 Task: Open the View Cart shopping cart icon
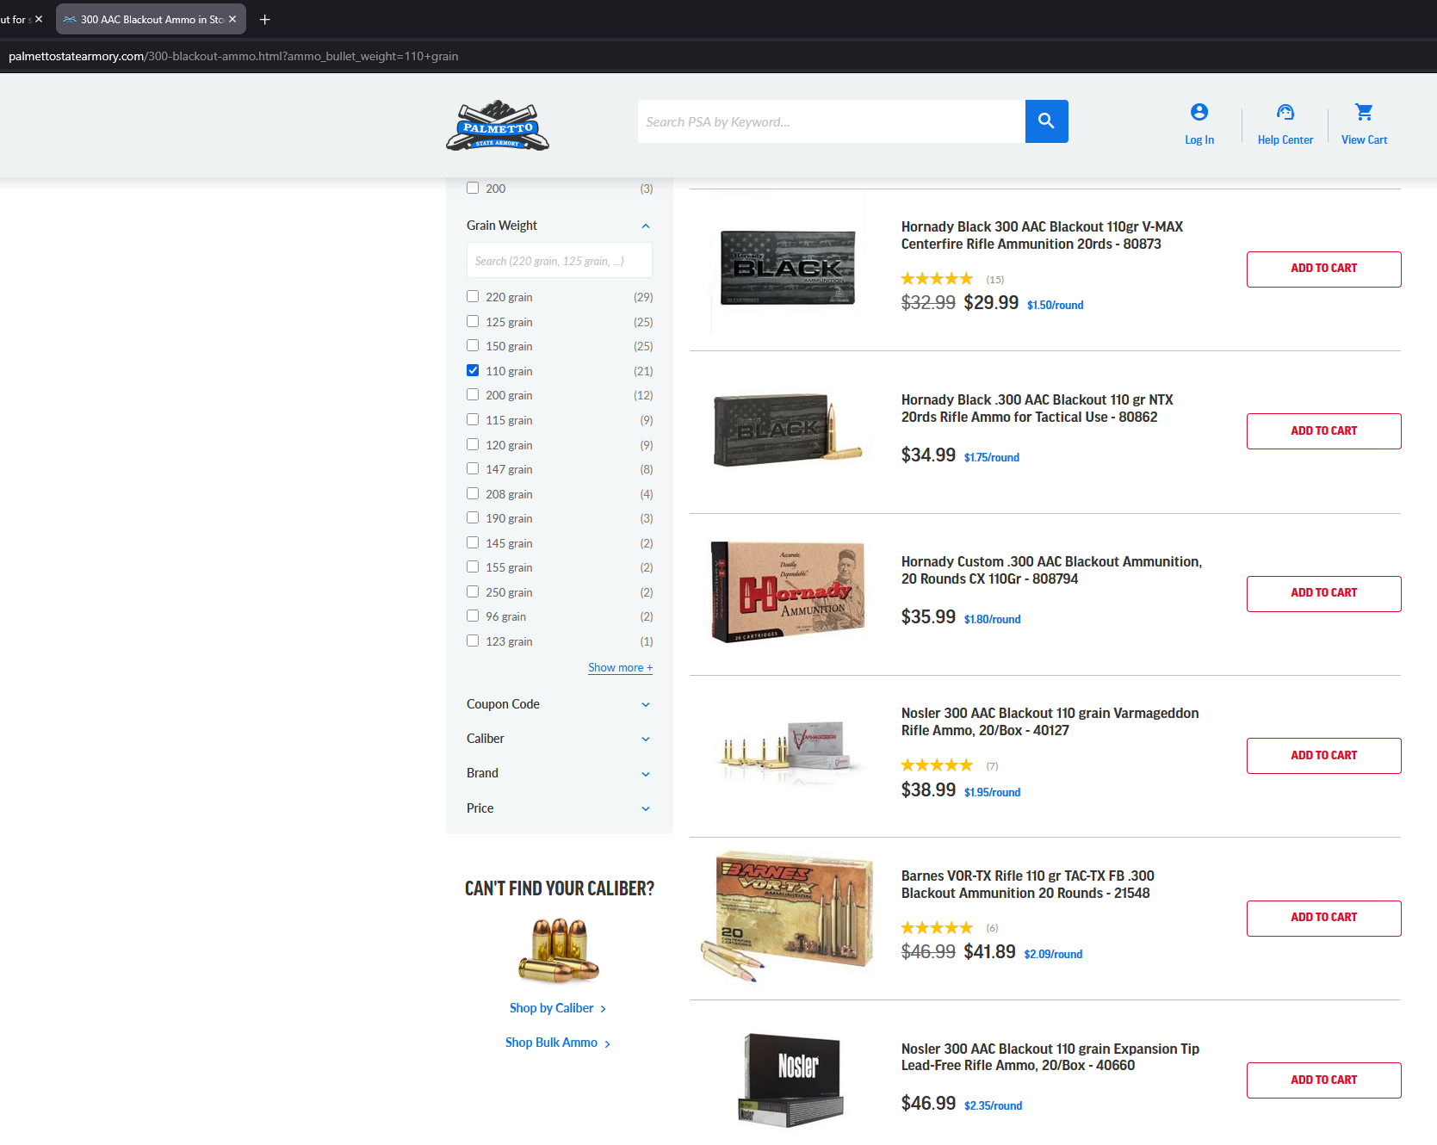(1364, 112)
